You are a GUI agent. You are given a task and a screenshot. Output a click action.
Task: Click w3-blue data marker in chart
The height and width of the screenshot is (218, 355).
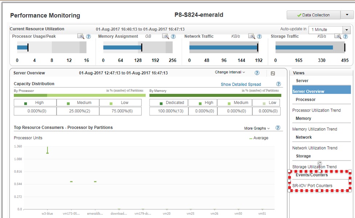tap(47, 153)
